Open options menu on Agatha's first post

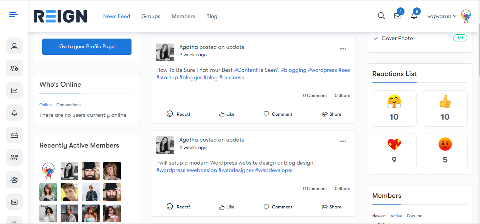tap(343, 48)
